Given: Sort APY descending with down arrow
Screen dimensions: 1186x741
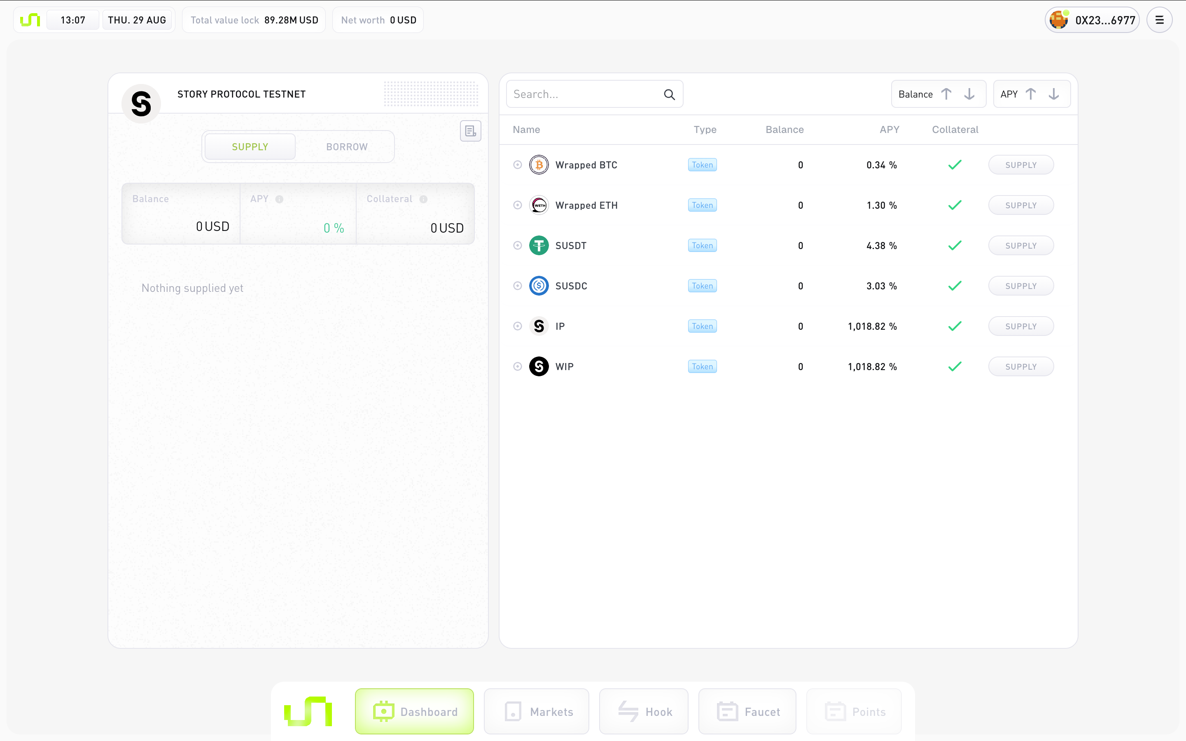Looking at the screenshot, I should [1053, 94].
